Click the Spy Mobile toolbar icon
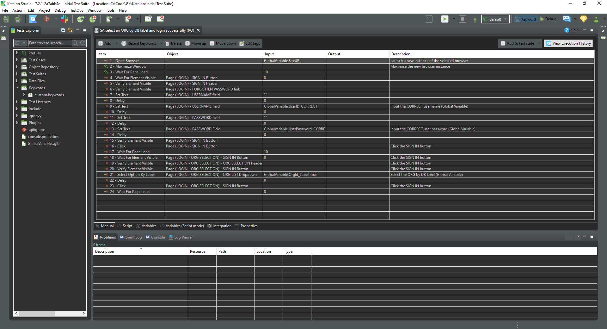 [x=109, y=19]
